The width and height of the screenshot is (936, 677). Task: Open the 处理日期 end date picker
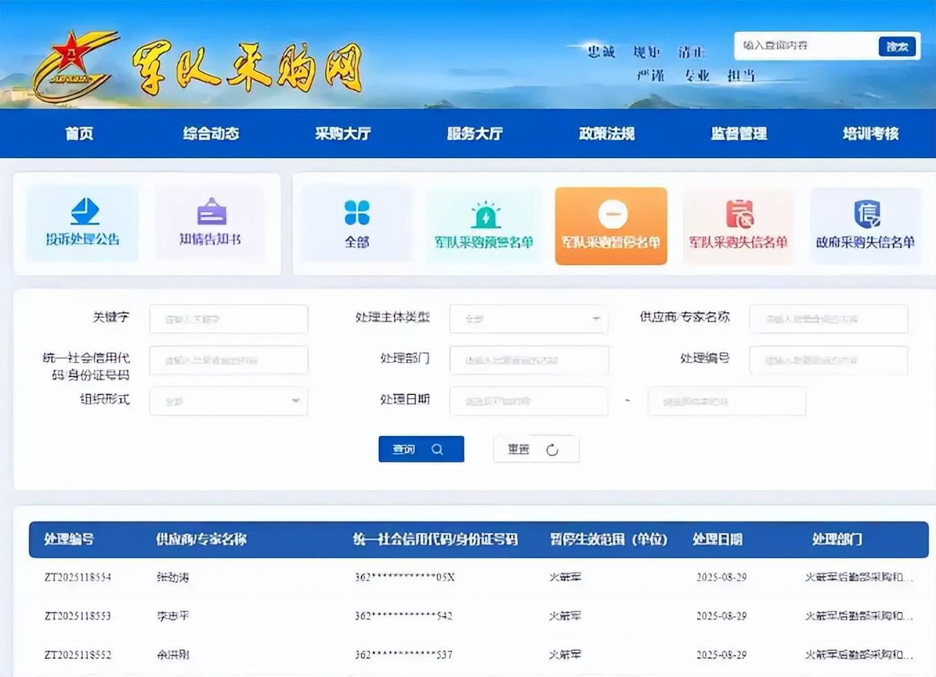727,401
